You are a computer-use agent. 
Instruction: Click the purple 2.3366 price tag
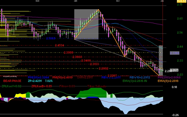pos(174,53)
